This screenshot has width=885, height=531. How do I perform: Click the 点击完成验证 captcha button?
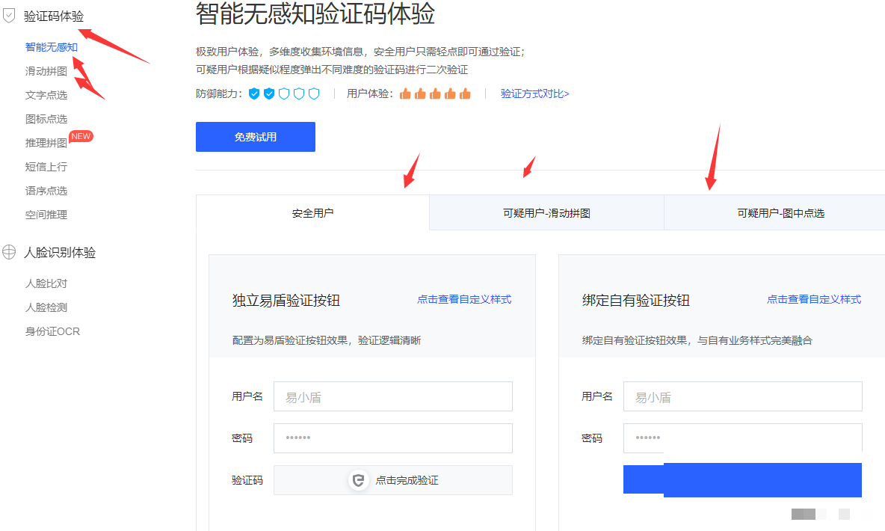click(x=392, y=480)
